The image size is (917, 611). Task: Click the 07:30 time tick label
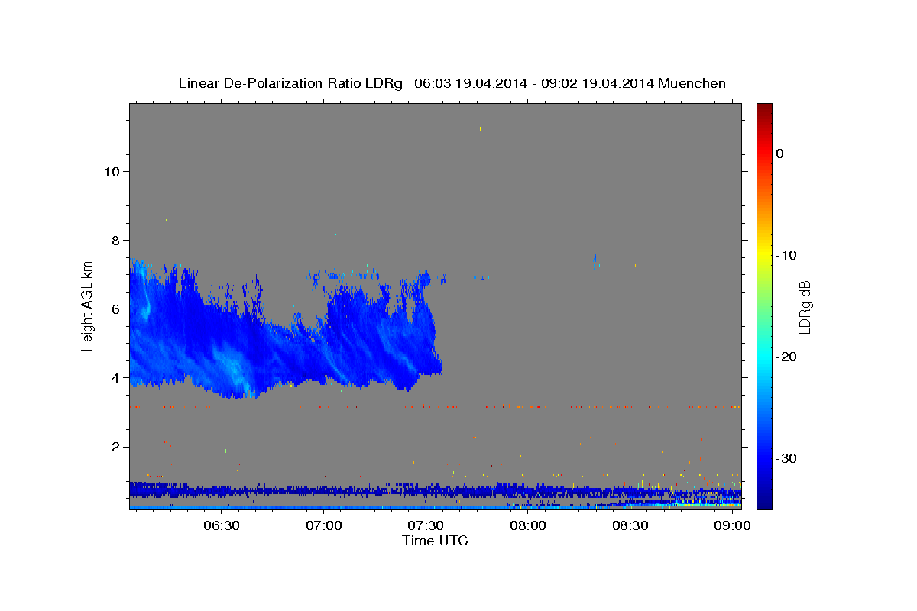tap(426, 526)
